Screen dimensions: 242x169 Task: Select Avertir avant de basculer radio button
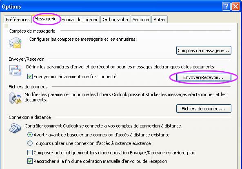pyautogui.click(x=30, y=135)
